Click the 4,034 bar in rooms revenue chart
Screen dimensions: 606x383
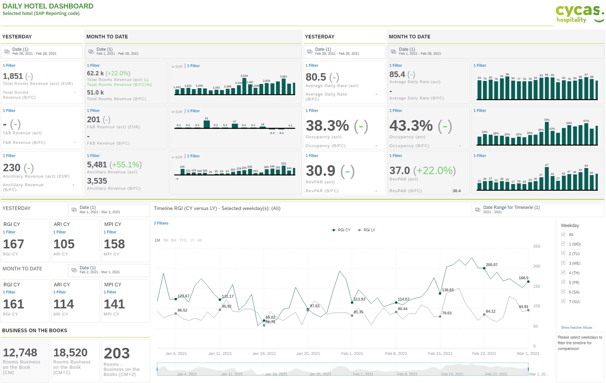pyautogui.click(x=244, y=86)
